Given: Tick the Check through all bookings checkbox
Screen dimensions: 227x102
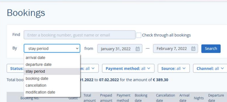Looking at the screenshot, I should [x=138, y=35].
